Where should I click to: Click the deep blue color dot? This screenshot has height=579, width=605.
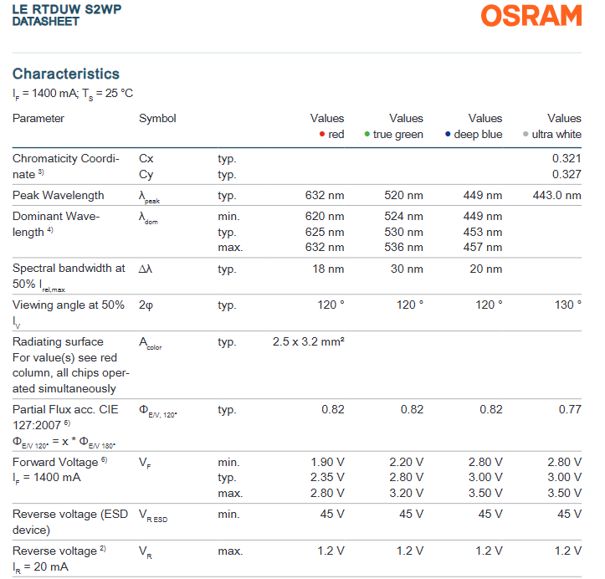pyautogui.click(x=448, y=134)
